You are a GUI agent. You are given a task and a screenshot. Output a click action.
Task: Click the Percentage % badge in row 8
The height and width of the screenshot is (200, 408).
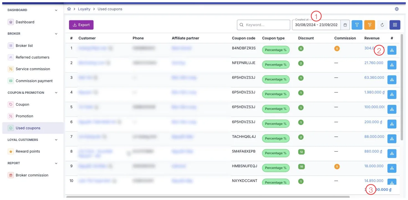(x=276, y=153)
